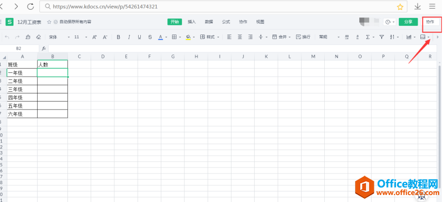This screenshot has width=443, height=202.
Task: Click the 协作 button in the red box
Action: coord(430,22)
